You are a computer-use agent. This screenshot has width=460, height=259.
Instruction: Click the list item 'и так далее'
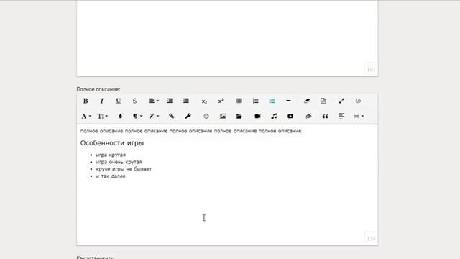[111, 176]
